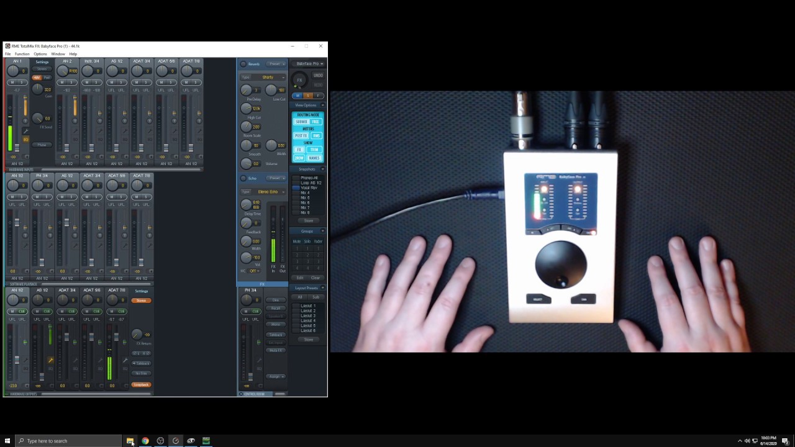Click the pan knob of AN 1 input
The width and height of the screenshot is (795, 447).
(x=13, y=71)
